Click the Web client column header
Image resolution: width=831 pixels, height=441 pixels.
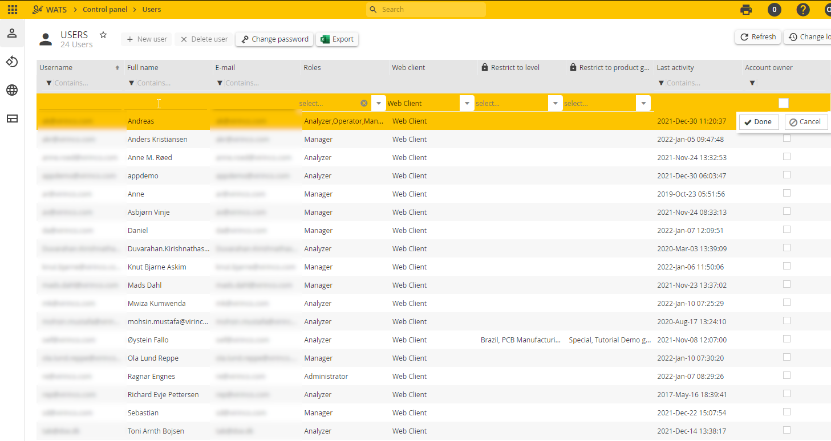(408, 67)
